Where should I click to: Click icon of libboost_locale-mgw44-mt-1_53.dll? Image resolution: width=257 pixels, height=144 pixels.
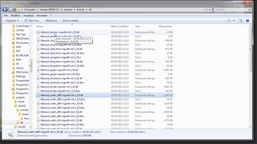click(38, 87)
